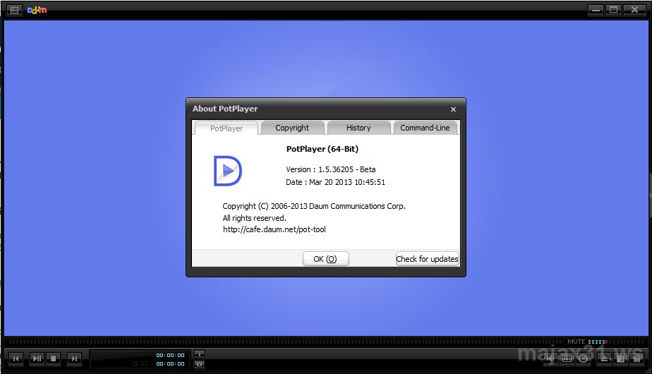Click the total duration time display
Viewport: 652px width, 374px height.
pos(170,363)
